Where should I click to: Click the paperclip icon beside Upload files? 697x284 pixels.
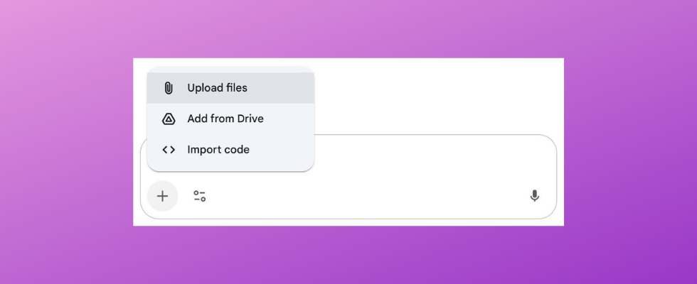point(169,88)
